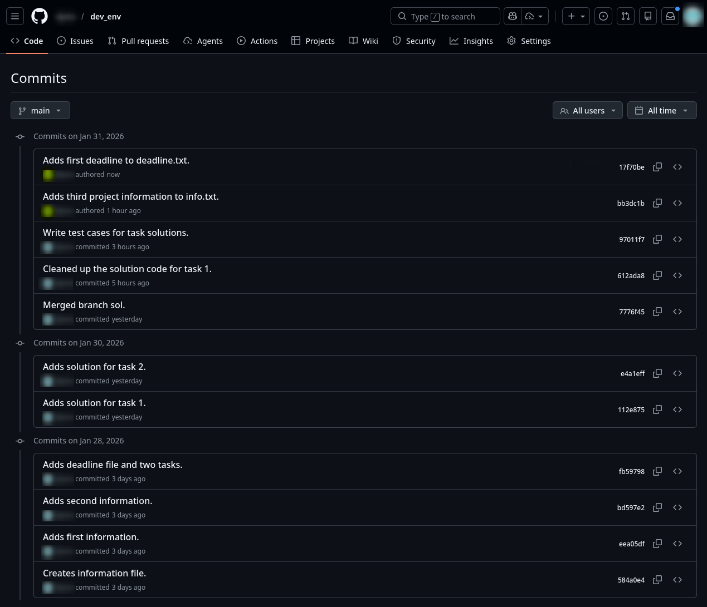707x607 pixels.
Task: Click the search input field
Action: pyautogui.click(x=445, y=16)
